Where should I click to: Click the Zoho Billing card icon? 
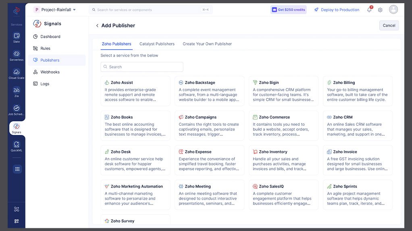(x=329, y=82)
